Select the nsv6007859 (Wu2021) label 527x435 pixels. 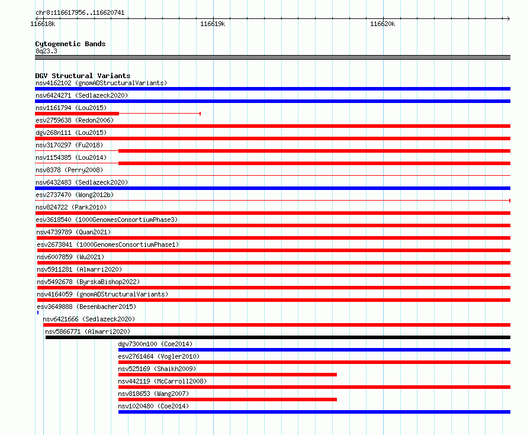(70, 257)
